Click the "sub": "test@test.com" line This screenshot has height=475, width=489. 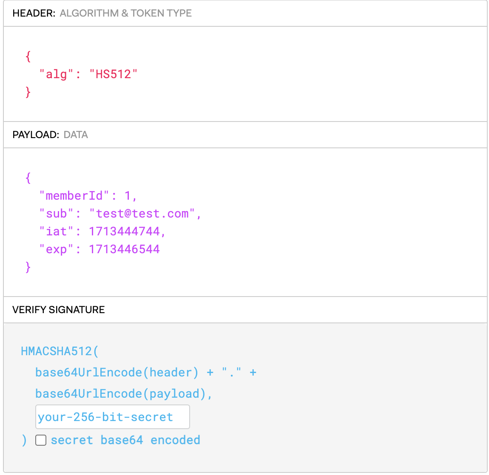click(x=120, y=214)
